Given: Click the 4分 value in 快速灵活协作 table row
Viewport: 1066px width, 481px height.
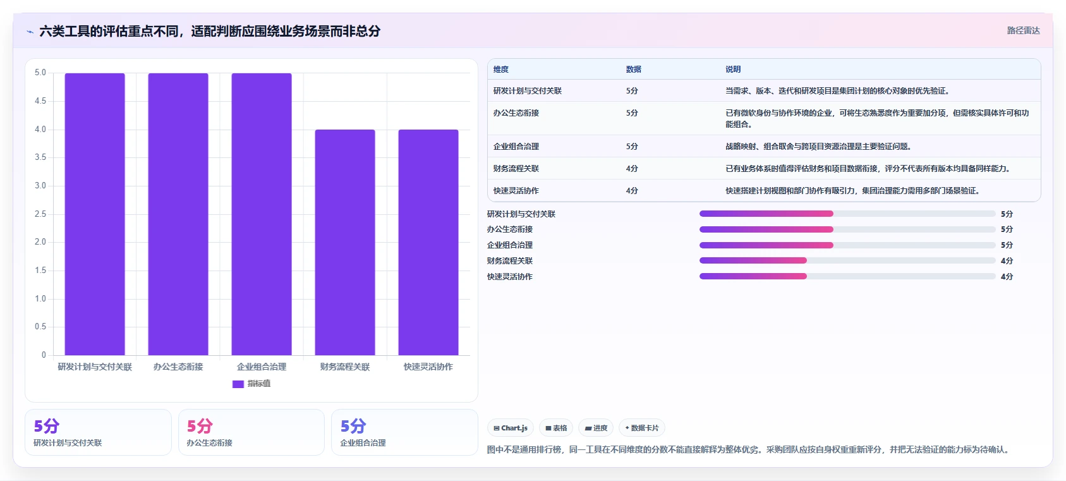Looking at the screenshot, I should pos(632,191).
